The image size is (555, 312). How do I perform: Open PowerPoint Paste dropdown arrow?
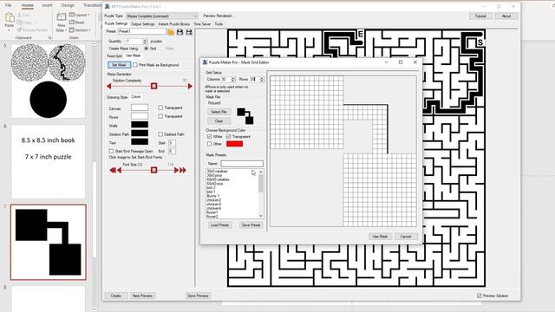click(10, 30)
